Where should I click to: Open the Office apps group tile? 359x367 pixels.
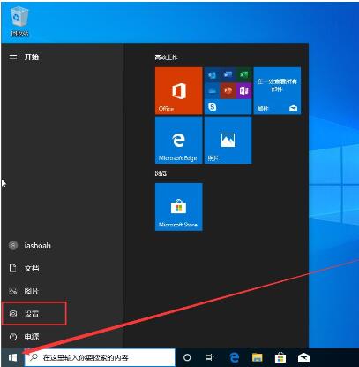coord(228,90)
